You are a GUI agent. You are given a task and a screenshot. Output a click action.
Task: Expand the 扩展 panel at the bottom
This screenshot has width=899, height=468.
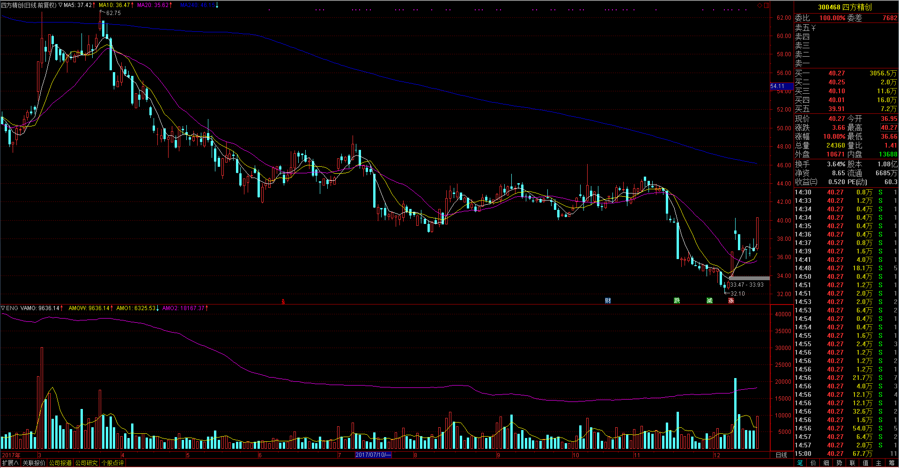10,463
